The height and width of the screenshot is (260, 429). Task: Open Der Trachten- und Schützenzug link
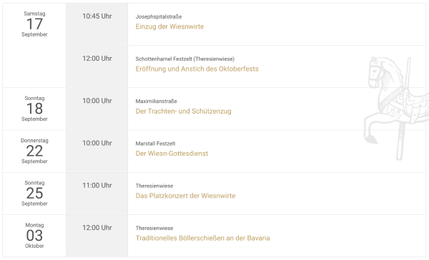coord(183,111)
